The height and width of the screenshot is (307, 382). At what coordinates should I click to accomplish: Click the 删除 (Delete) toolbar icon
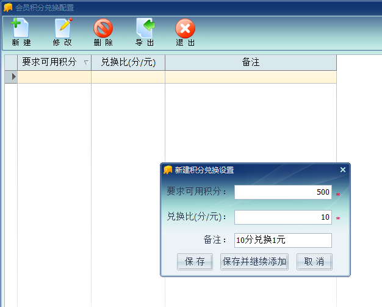(103, 28)
